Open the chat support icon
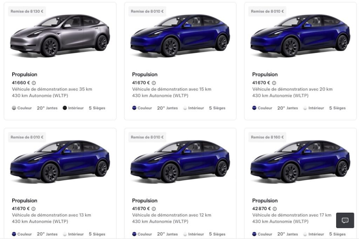Image resolution: width=359 pixels, height=239 pixels. tap(345, 220)
